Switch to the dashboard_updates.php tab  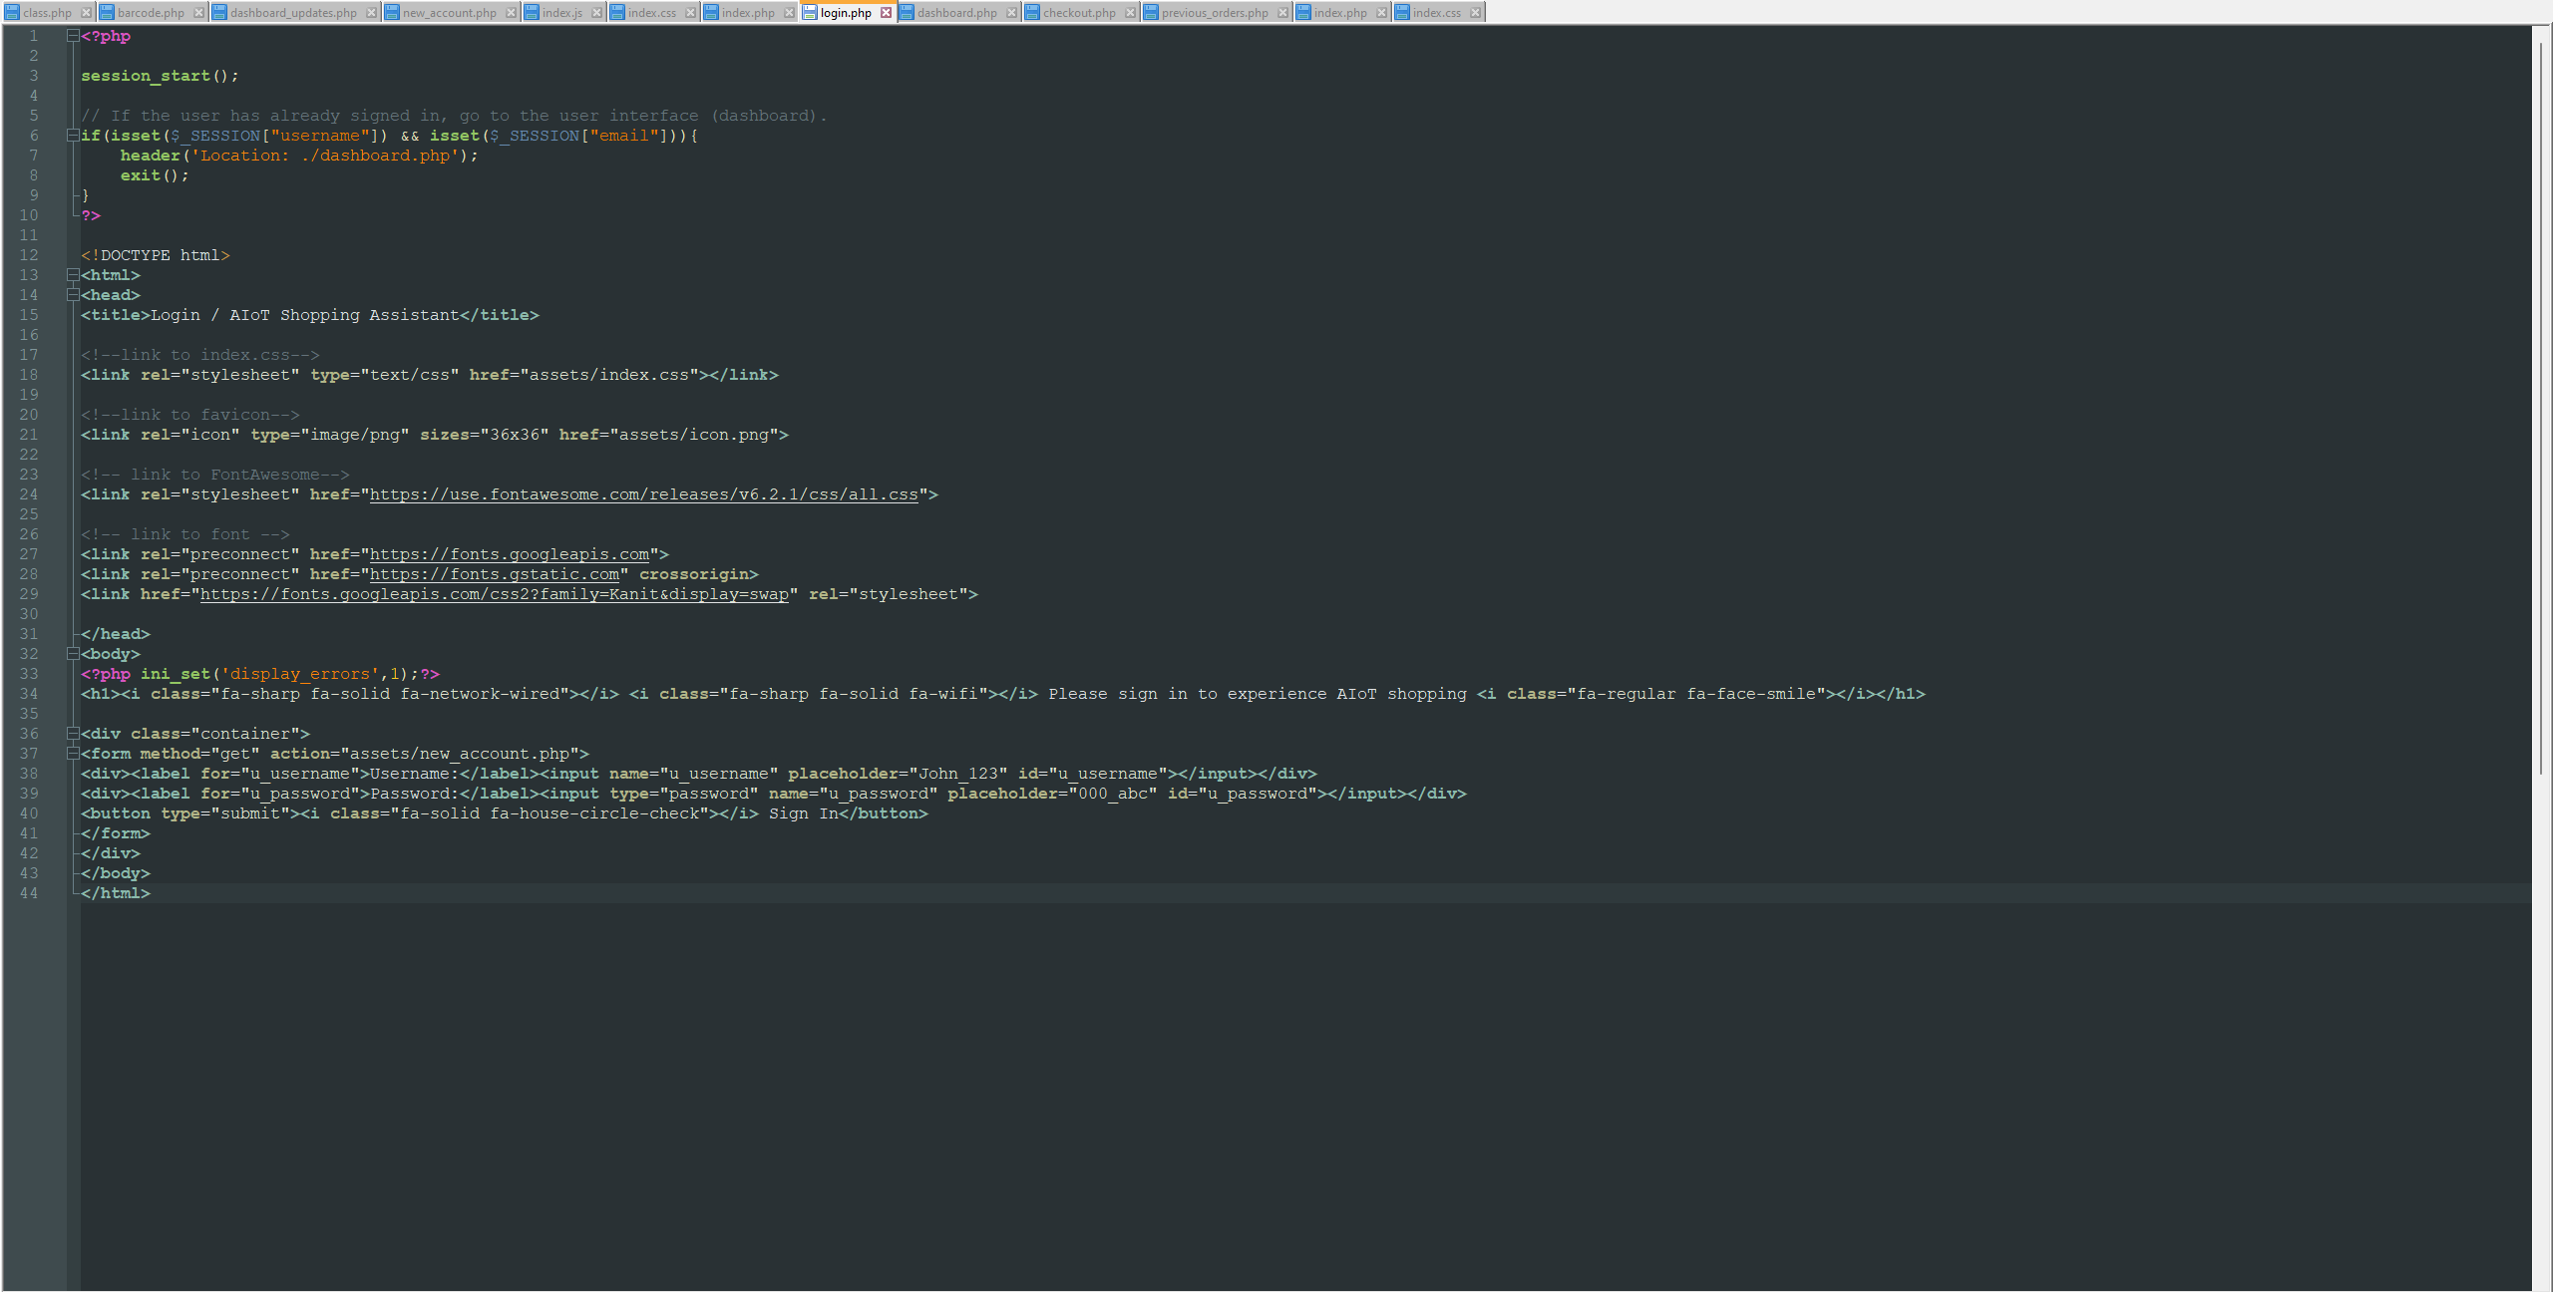[x=289, y=13]
